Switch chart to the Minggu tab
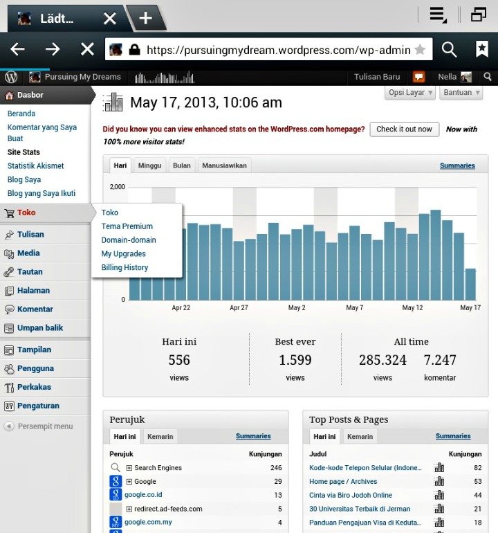 pos(149,165)
